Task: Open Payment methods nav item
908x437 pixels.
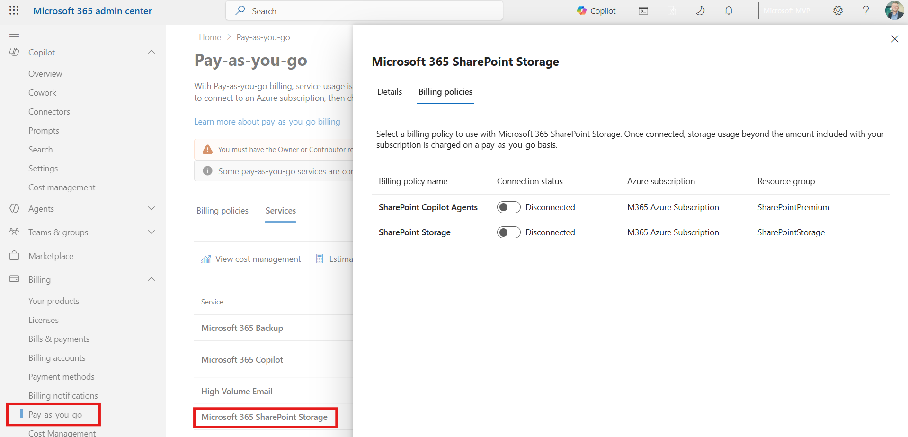Action: pos(62,377)
